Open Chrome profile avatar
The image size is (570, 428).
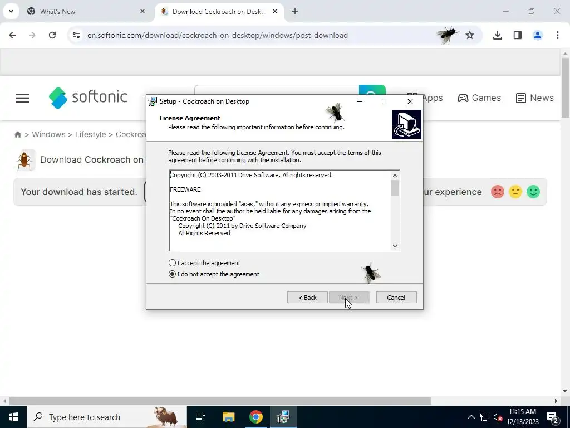[x=538, y=35]
